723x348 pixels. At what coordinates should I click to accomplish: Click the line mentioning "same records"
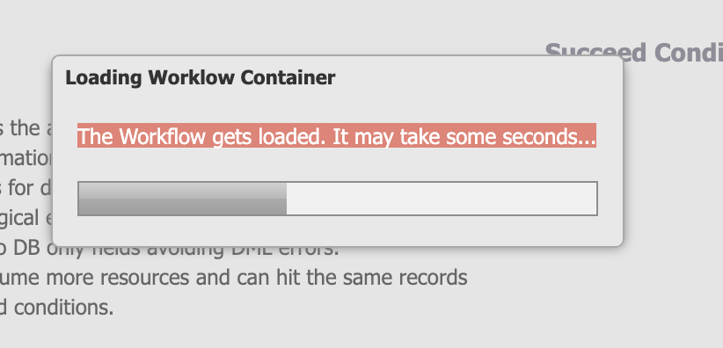click(x=233, y=278)
